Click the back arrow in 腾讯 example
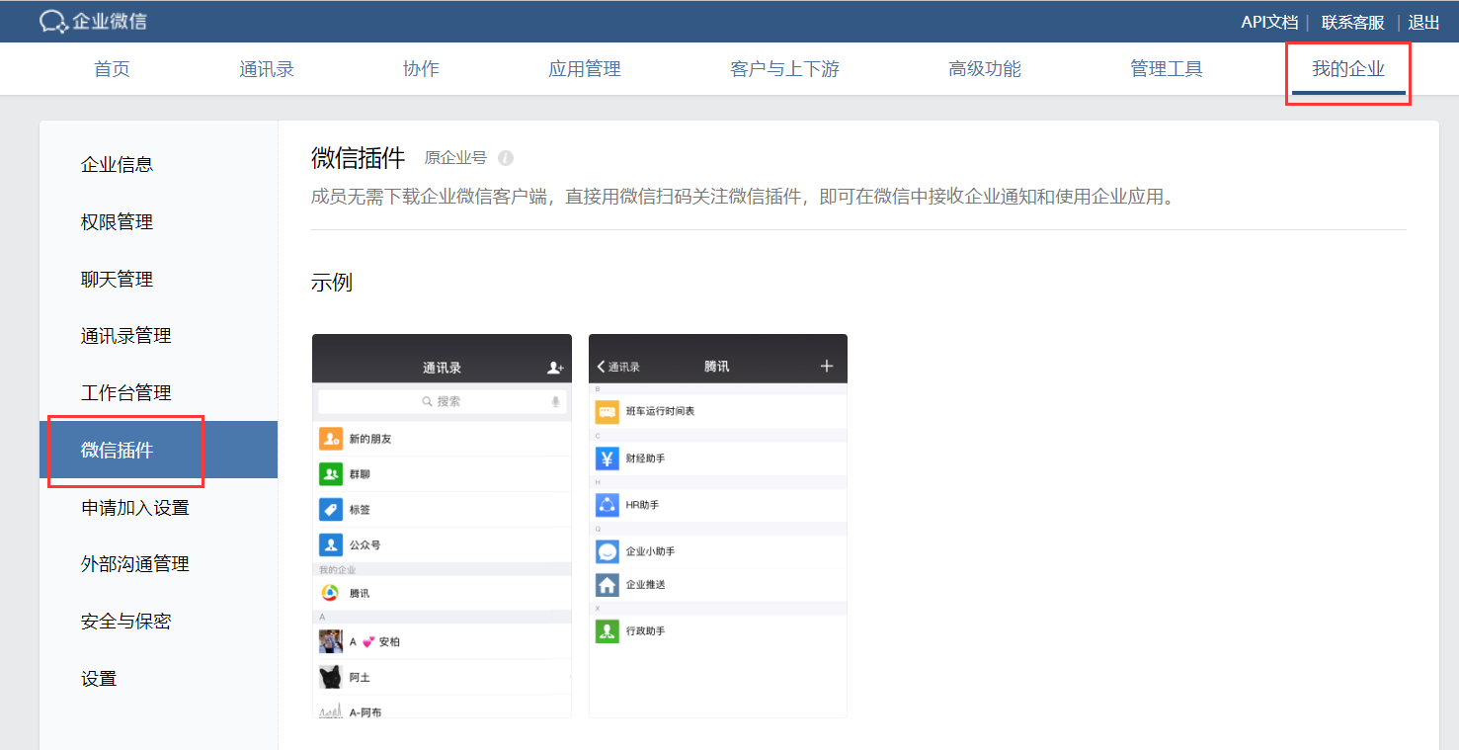This screenshot has height=750, width=1459. [x=602, y=367]
